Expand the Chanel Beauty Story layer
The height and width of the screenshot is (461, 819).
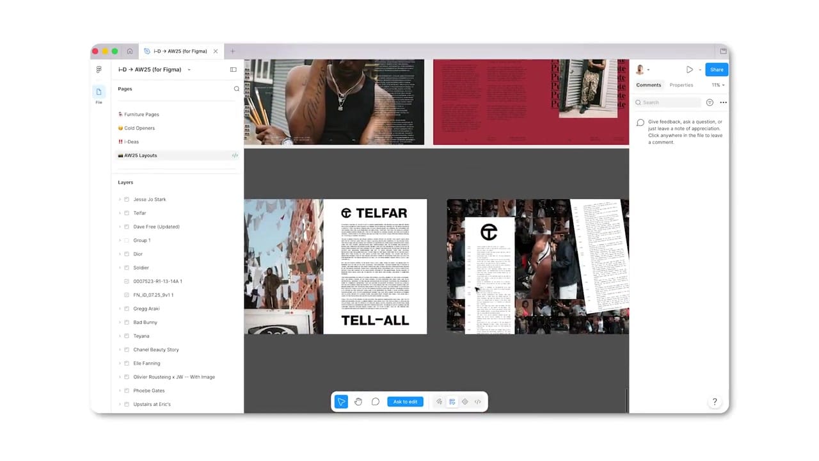click(x=120, y=350)
